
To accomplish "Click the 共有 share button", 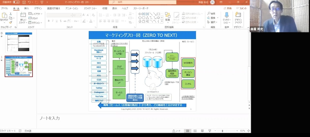I will (227, 8).
